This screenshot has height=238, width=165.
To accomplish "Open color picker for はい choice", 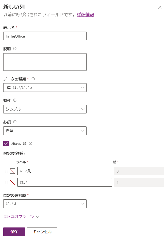I will pyautogui.click(x=12, y=183).
